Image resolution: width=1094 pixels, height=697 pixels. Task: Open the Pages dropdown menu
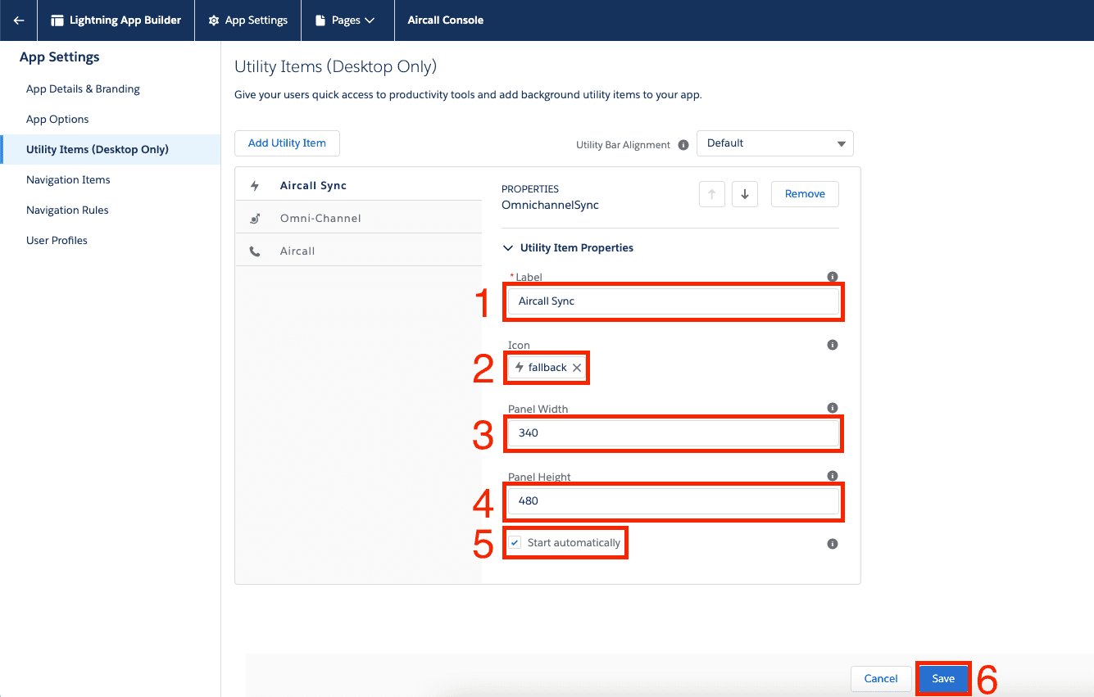pos(347,20)
